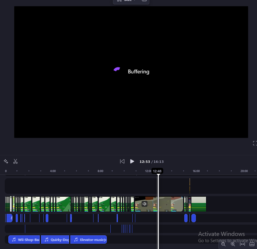Click the current time display 12:53
Screen dimensions: 257x249
click(x=145, y=162)
